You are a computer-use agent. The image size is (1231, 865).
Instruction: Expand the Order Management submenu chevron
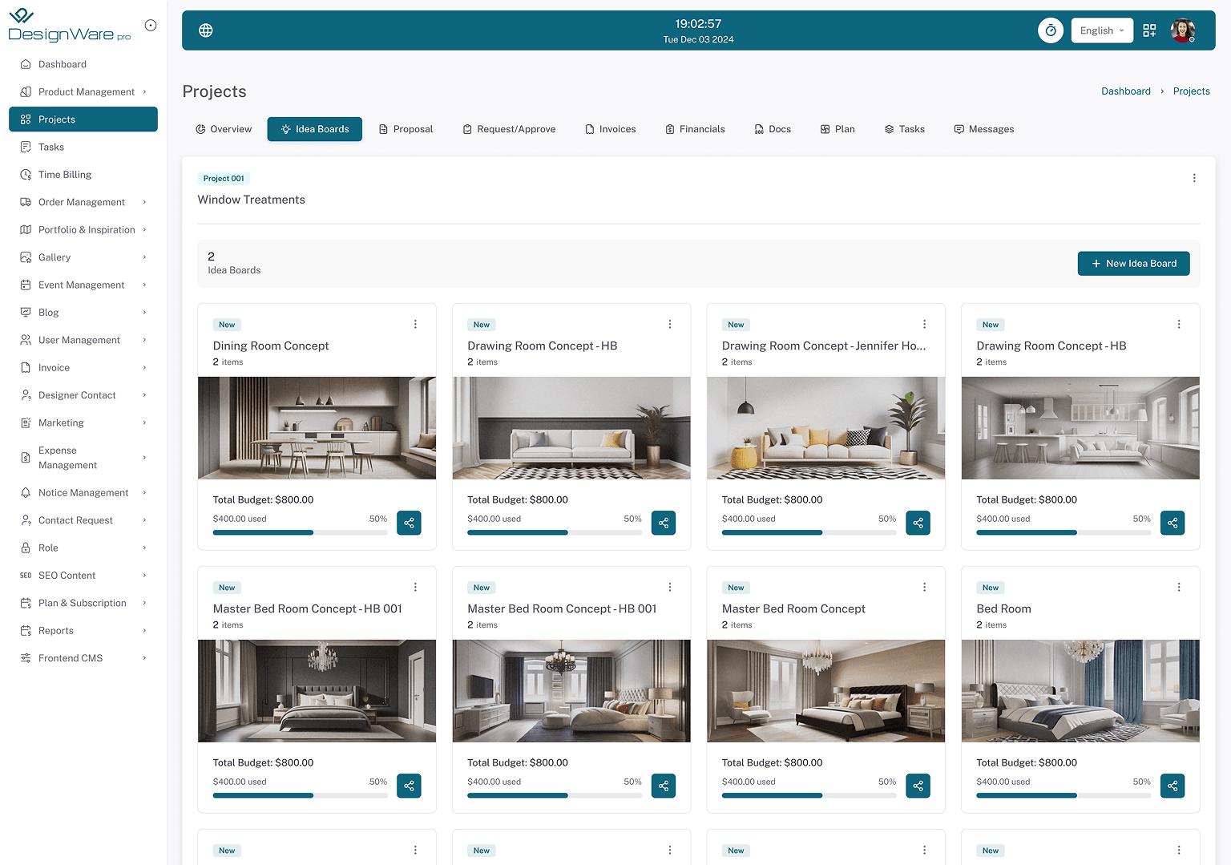(145, 203)
